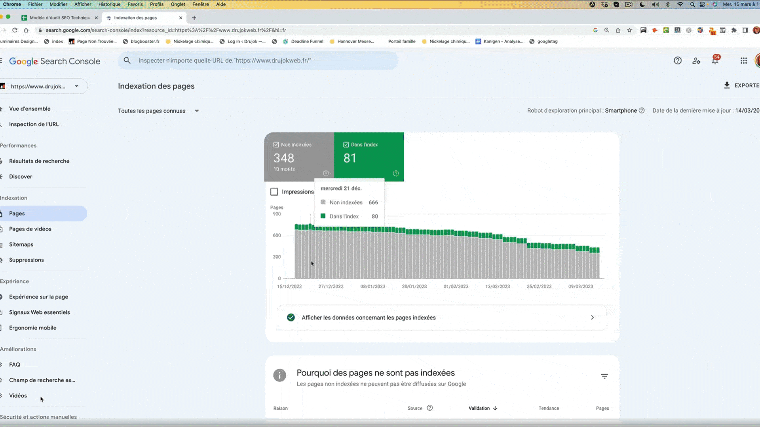Open Vidéos under Améliorations
The width and height of the screenshot is (760, 427).
pos(18,396)
